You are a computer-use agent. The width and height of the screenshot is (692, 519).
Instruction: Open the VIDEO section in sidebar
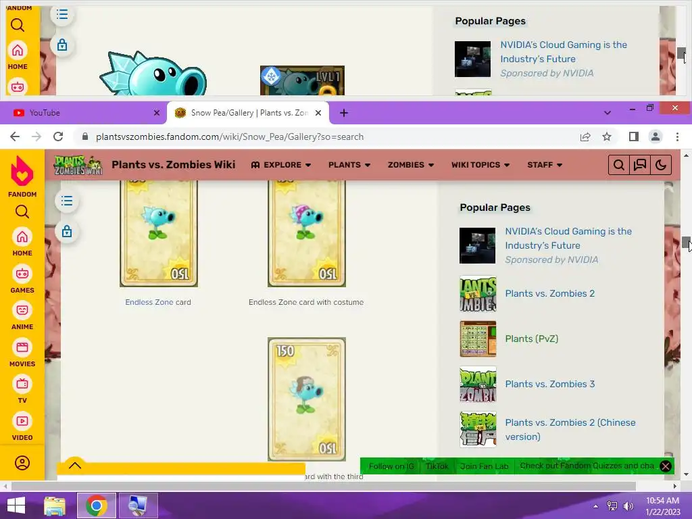point(22,427)
